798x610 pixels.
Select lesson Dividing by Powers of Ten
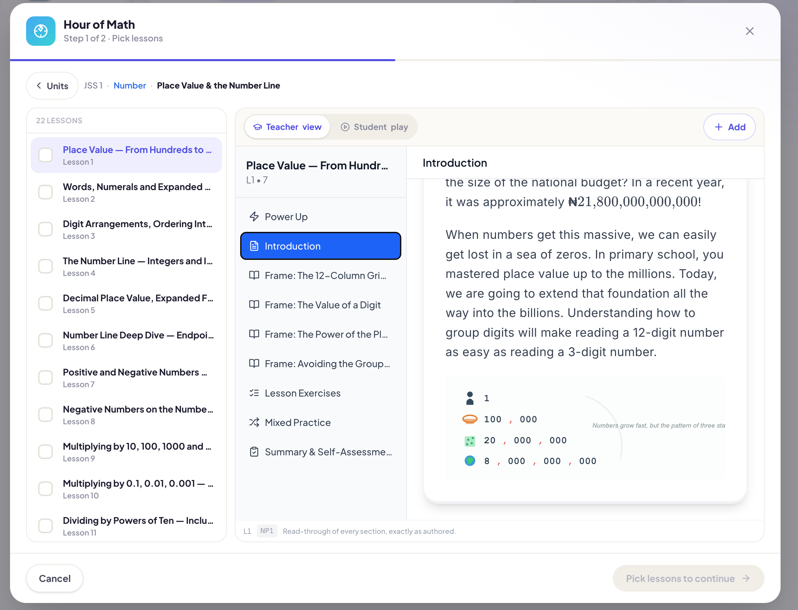point(126,525)
